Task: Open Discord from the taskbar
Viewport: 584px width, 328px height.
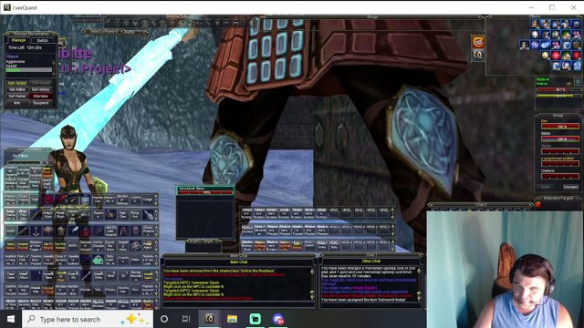Action: [278, 319]
